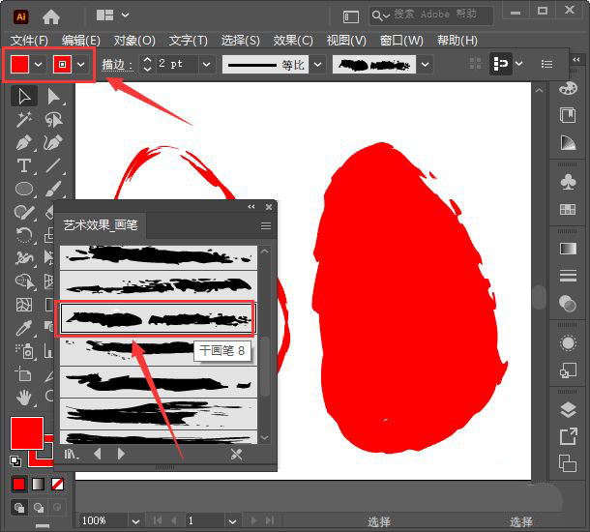Toggle the search panel layout icon
The width and height of the screenshot is (590, 532).
point(351,17)
